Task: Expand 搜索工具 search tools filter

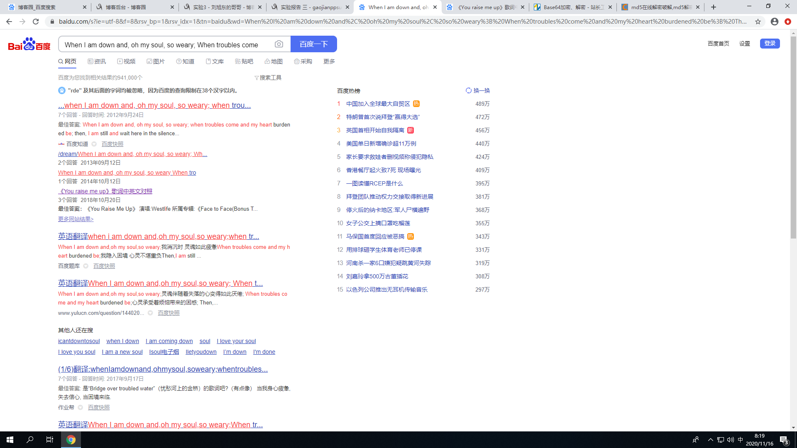Action: [x=268, y=78]
